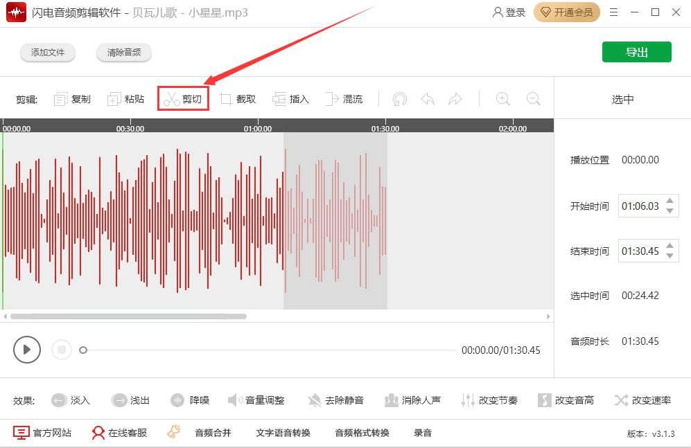Stop audio playback
The height and width of the screenshot is (448, 691).
62,350
